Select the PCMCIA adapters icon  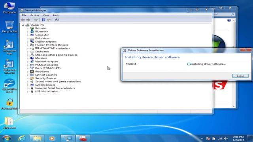pyautogui.click(x=32, y=65)
